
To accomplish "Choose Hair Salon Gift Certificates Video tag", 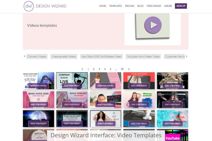I will (101, 56).
